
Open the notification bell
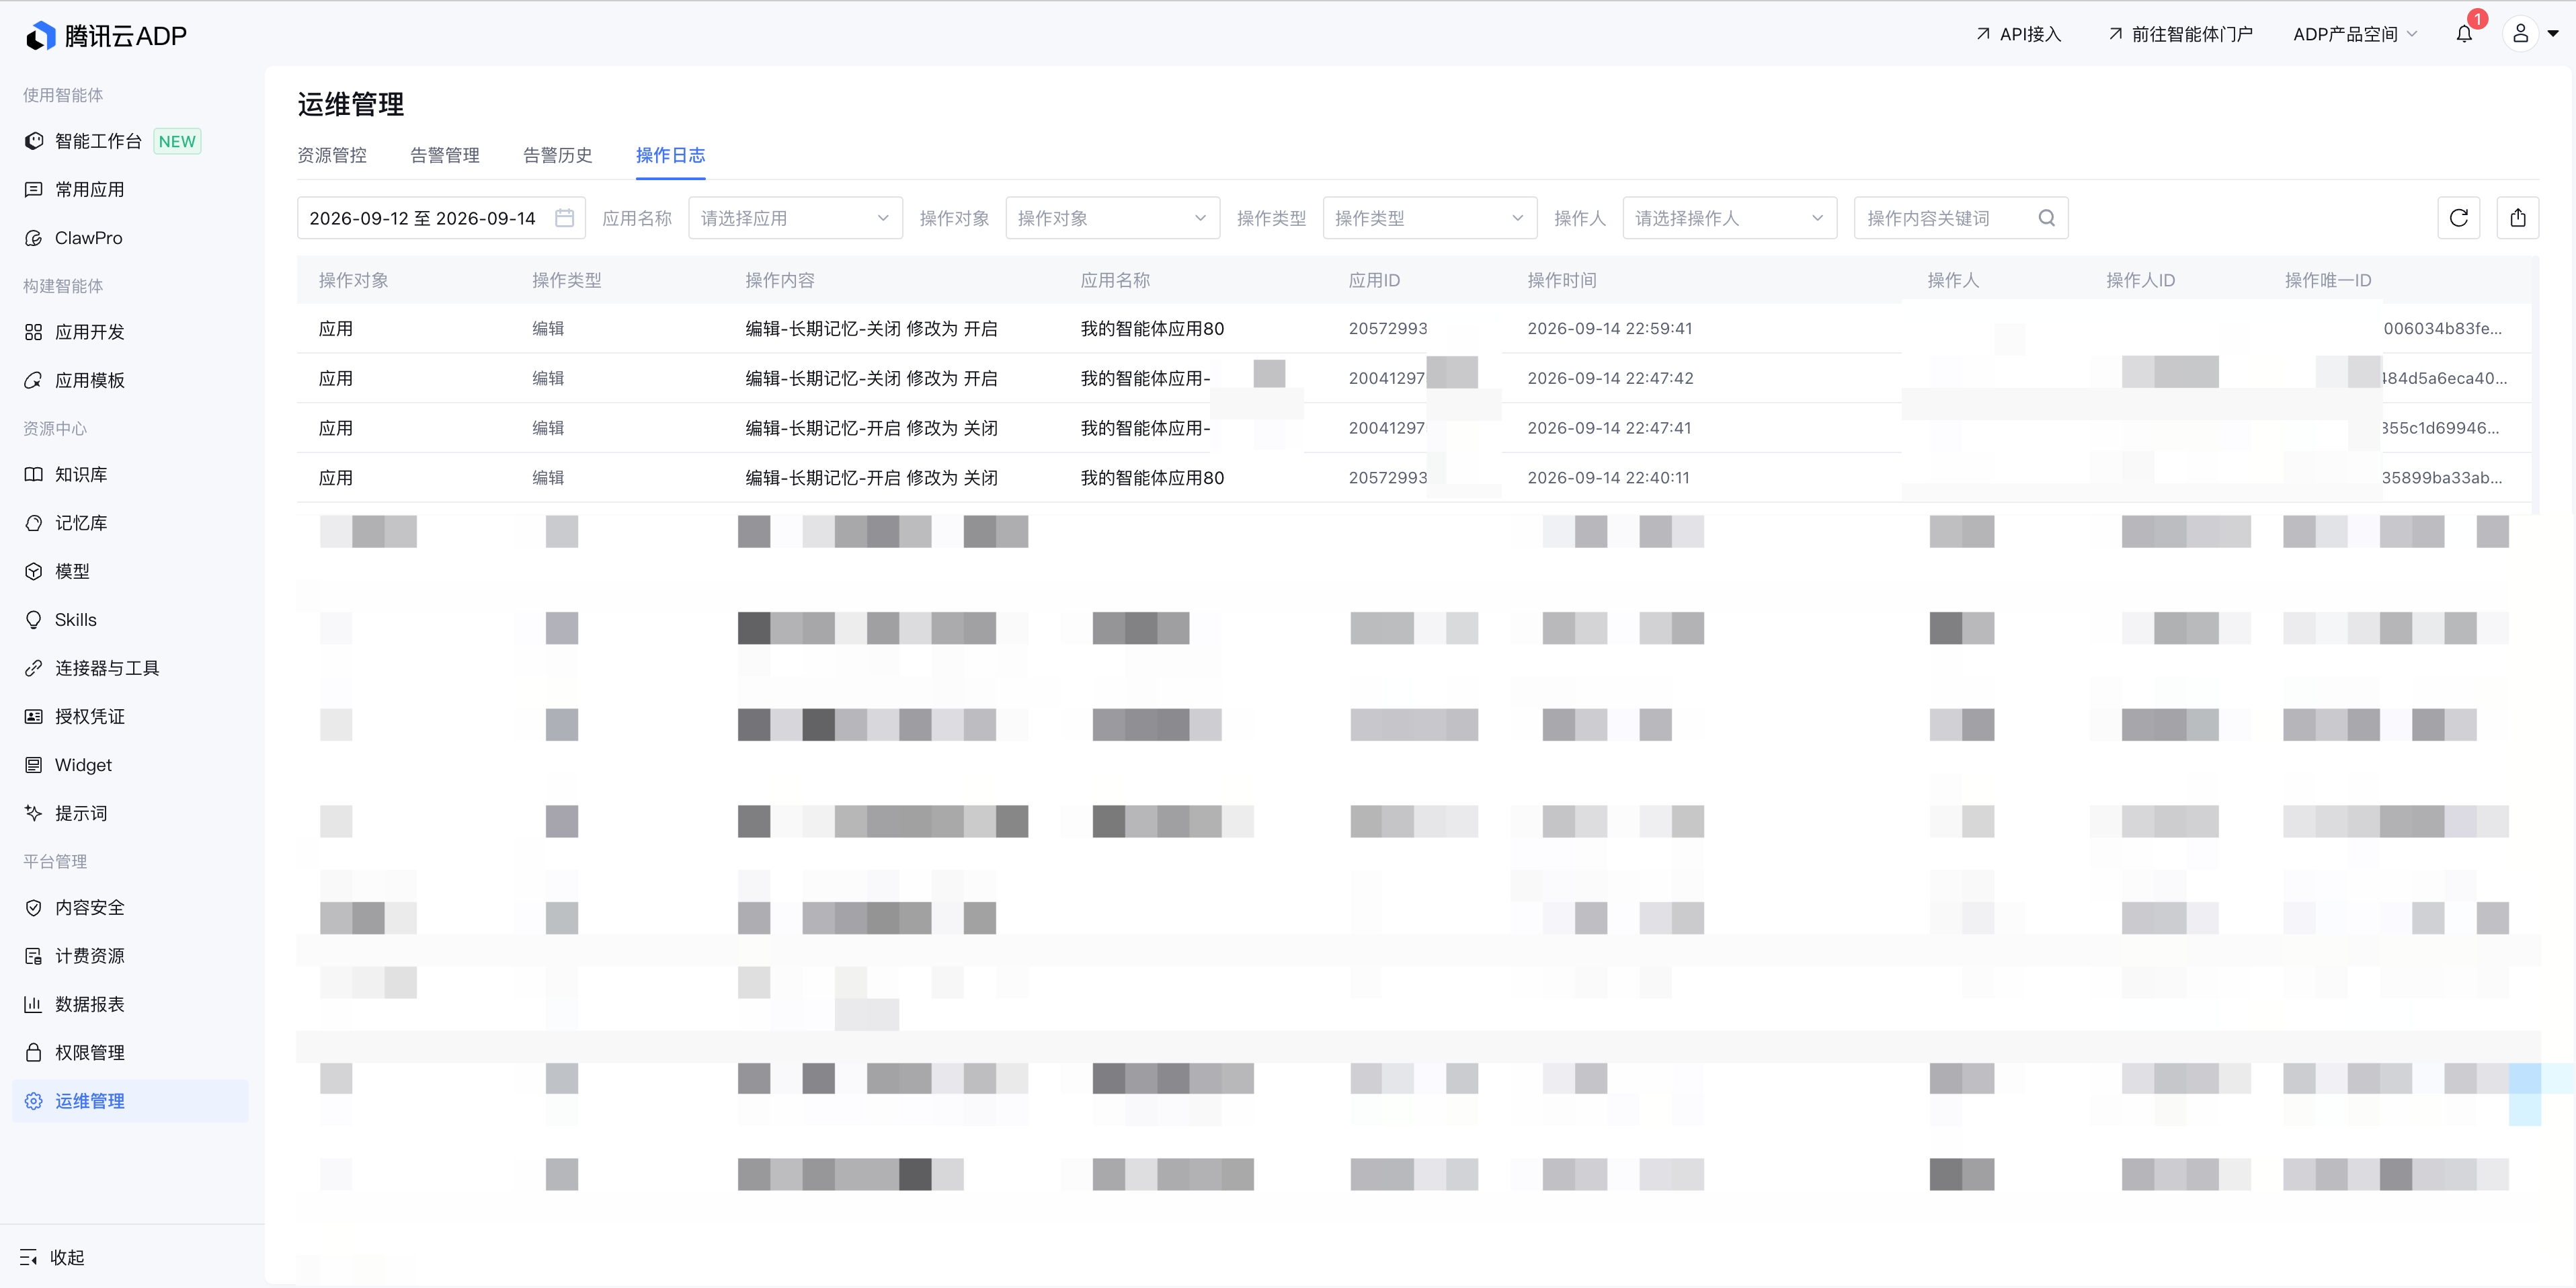click(2464, 34)
